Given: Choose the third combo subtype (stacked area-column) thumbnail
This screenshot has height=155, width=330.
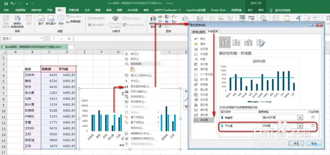Looking at the screenshot, I should 248,42.
